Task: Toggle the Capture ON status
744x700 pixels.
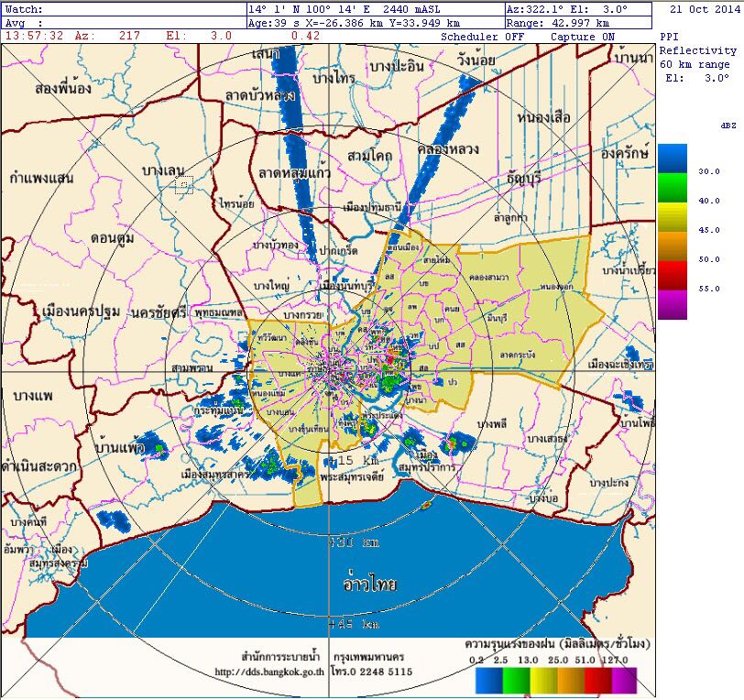Action: pos(583,37)
